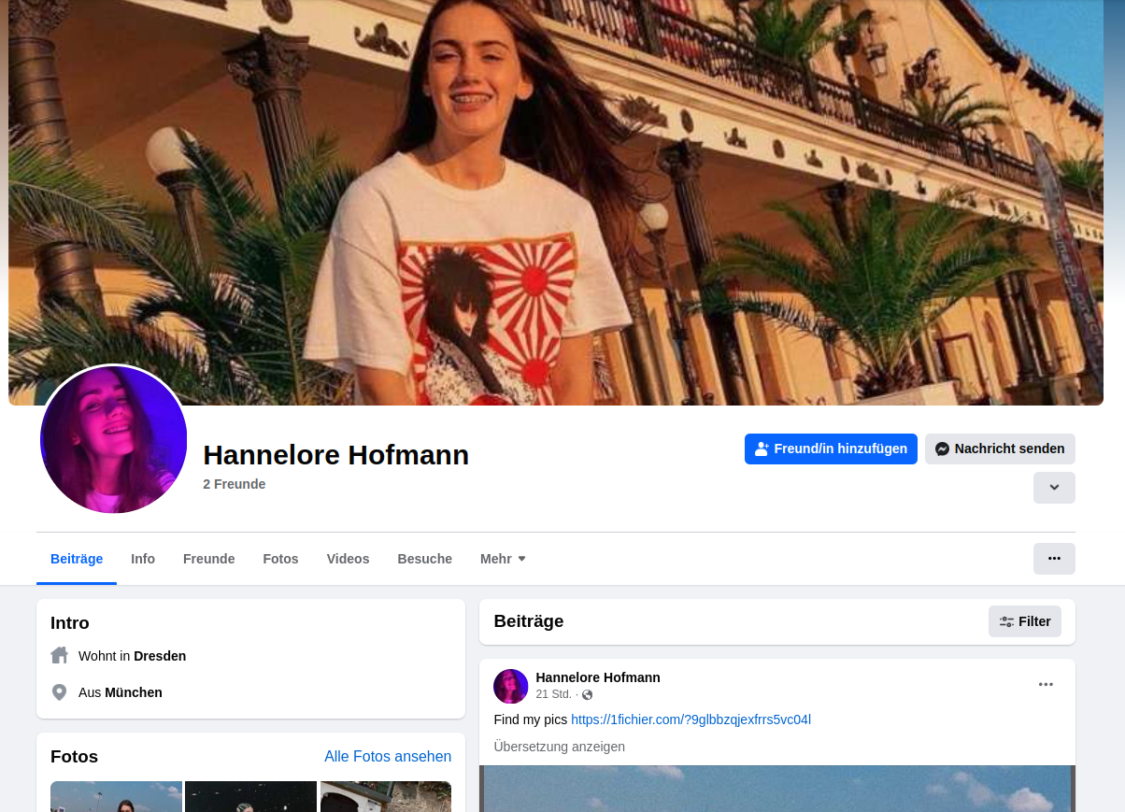
Task: Open the post options three-dot menu
Action: (1046, 684)
